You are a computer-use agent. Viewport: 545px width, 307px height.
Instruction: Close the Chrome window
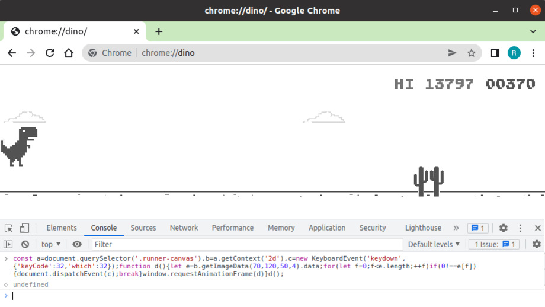point(536,11)
